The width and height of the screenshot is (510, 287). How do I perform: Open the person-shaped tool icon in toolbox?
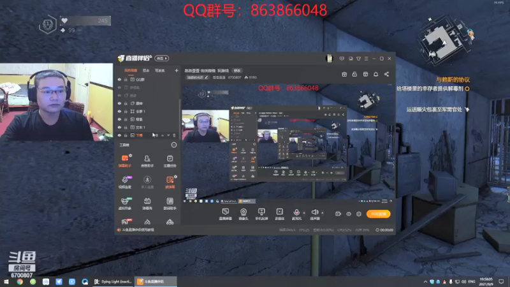[147, 161]
